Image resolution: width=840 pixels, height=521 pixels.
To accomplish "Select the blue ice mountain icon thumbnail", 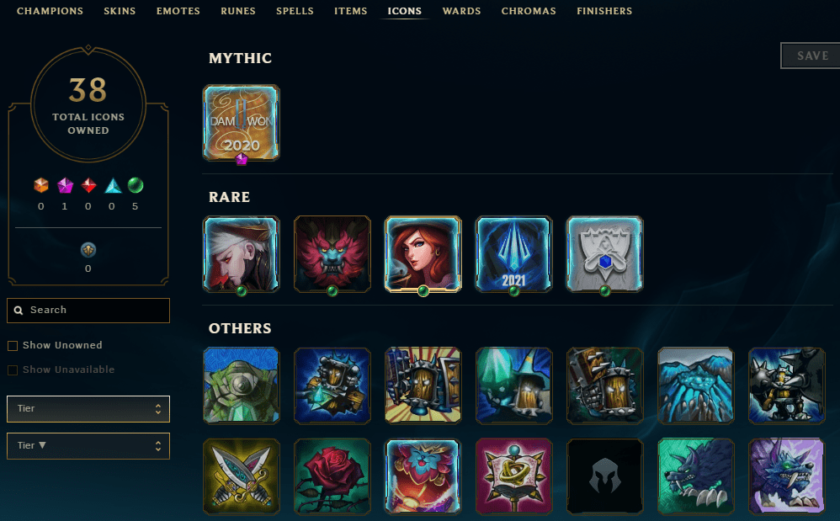I will coord(695,385).
